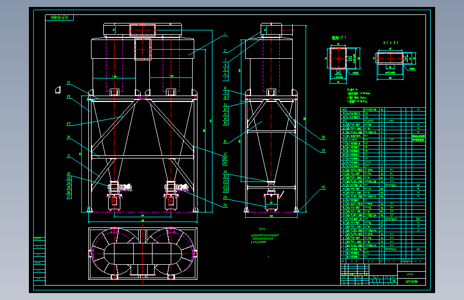Viewport: 464px width, 300px height.
Task: Click part callout number 38
Action: pos(323,137)
